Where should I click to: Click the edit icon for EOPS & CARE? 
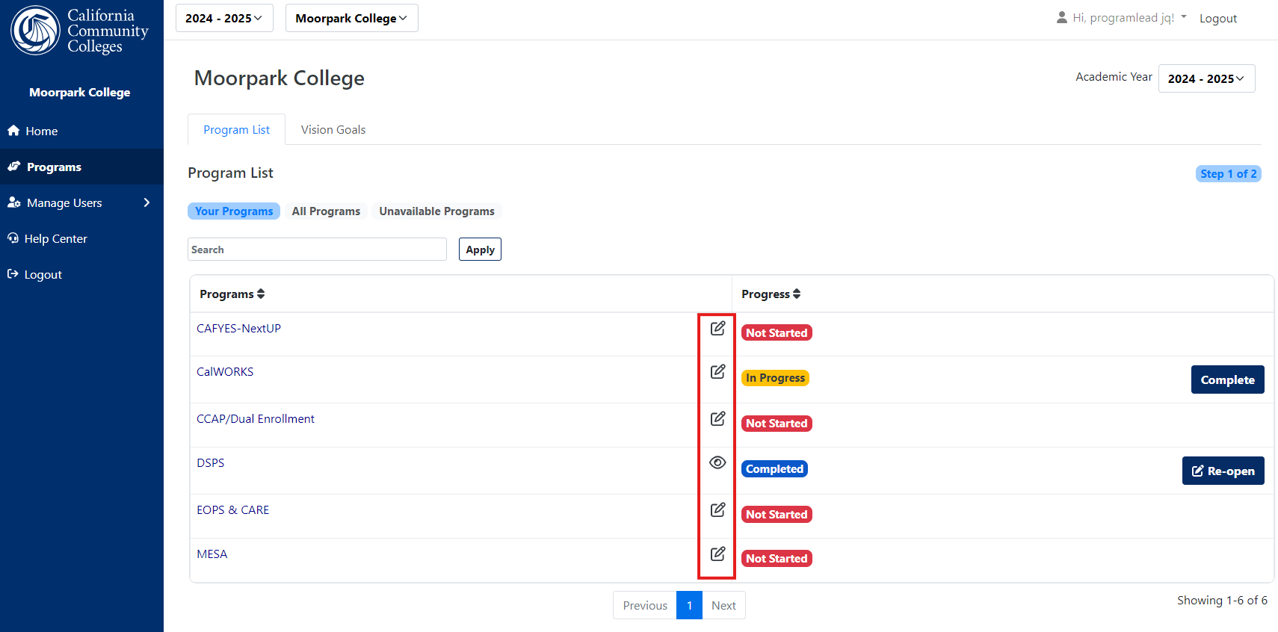pos(717,509)
